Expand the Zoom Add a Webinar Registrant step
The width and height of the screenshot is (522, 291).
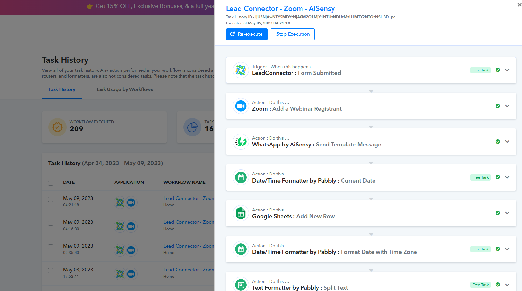pyautogui.click(x=507, y=106)
